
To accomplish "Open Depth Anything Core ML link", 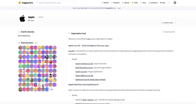I will 84,64.
